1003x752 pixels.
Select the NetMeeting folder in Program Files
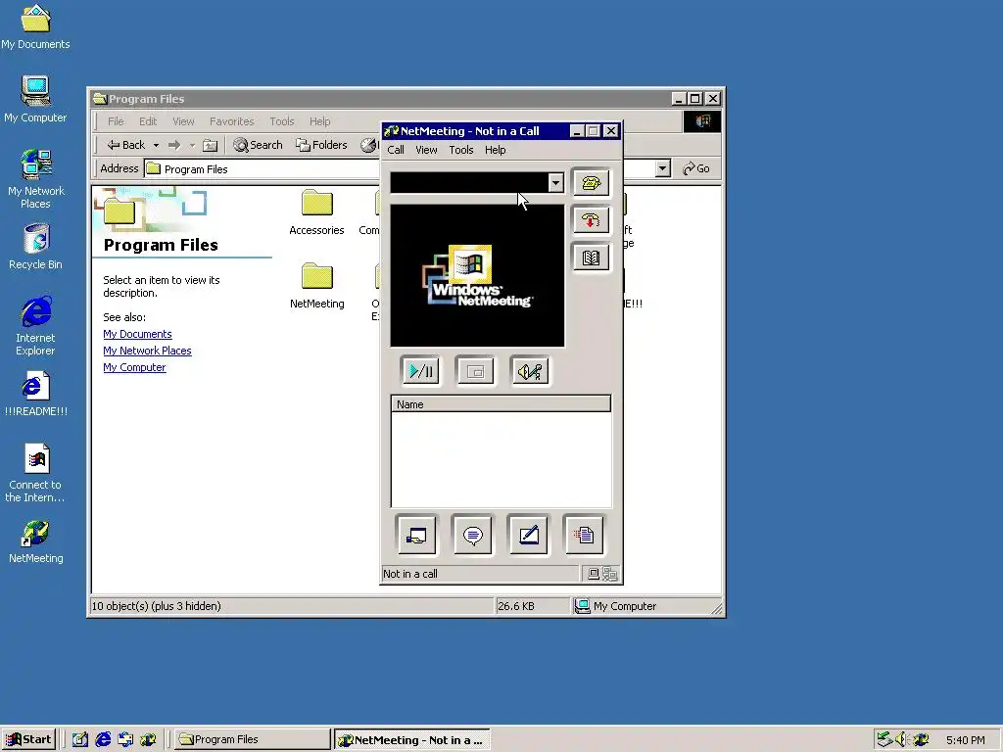tap(316, 286)
